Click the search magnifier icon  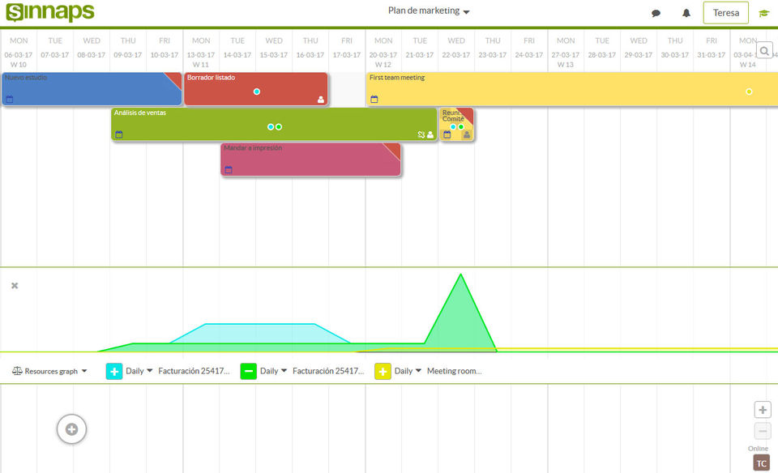(x=764, y=50)
